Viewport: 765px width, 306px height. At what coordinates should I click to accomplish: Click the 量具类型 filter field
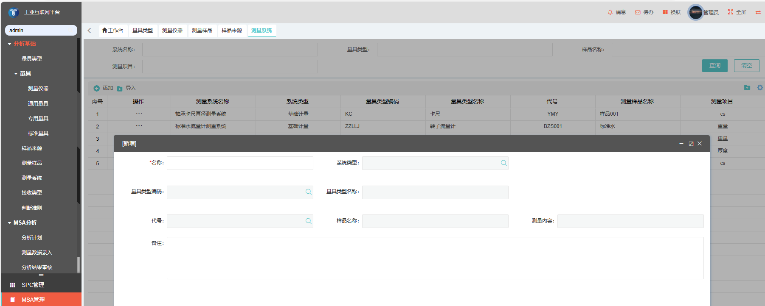pos(465,50)
